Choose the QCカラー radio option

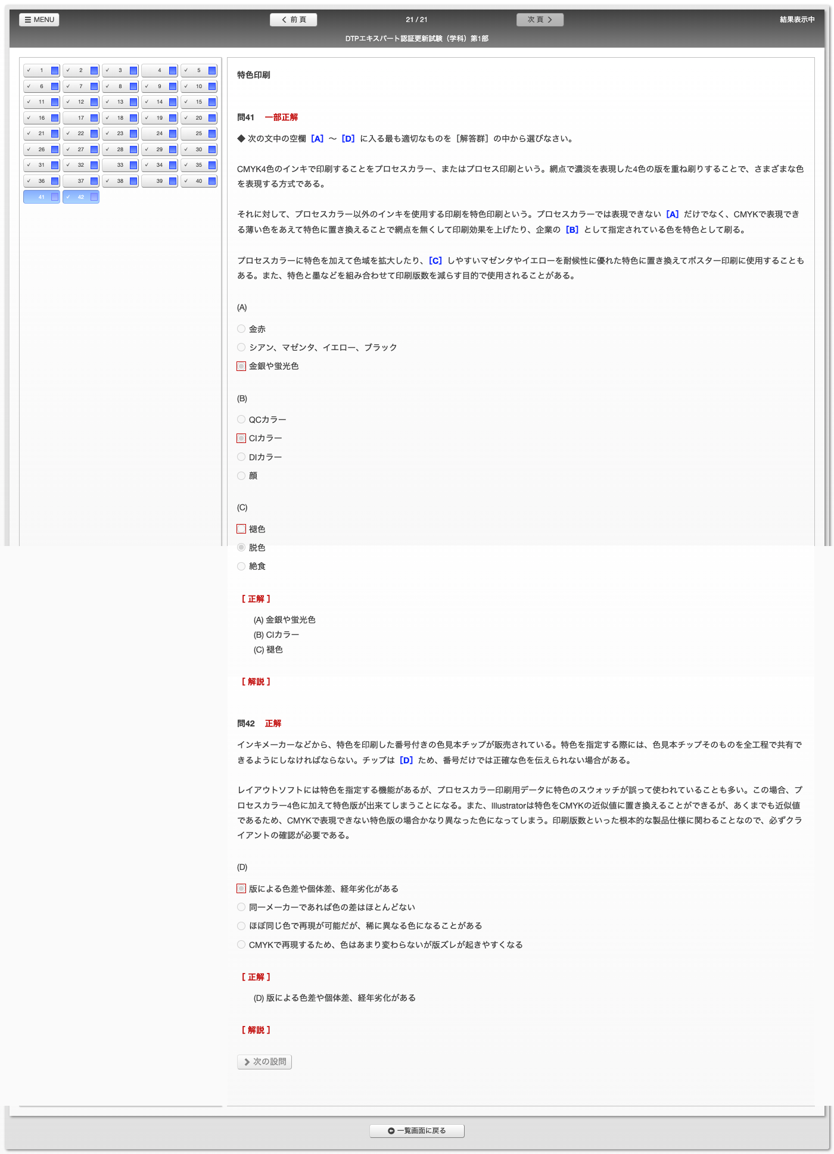241,419
